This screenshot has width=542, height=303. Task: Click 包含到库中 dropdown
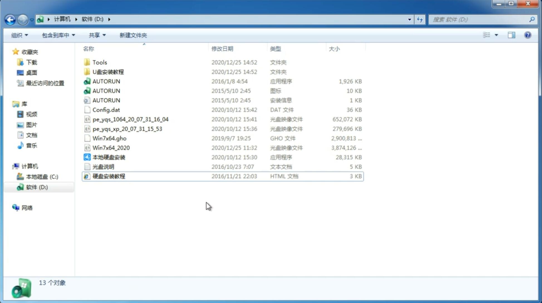58,35
